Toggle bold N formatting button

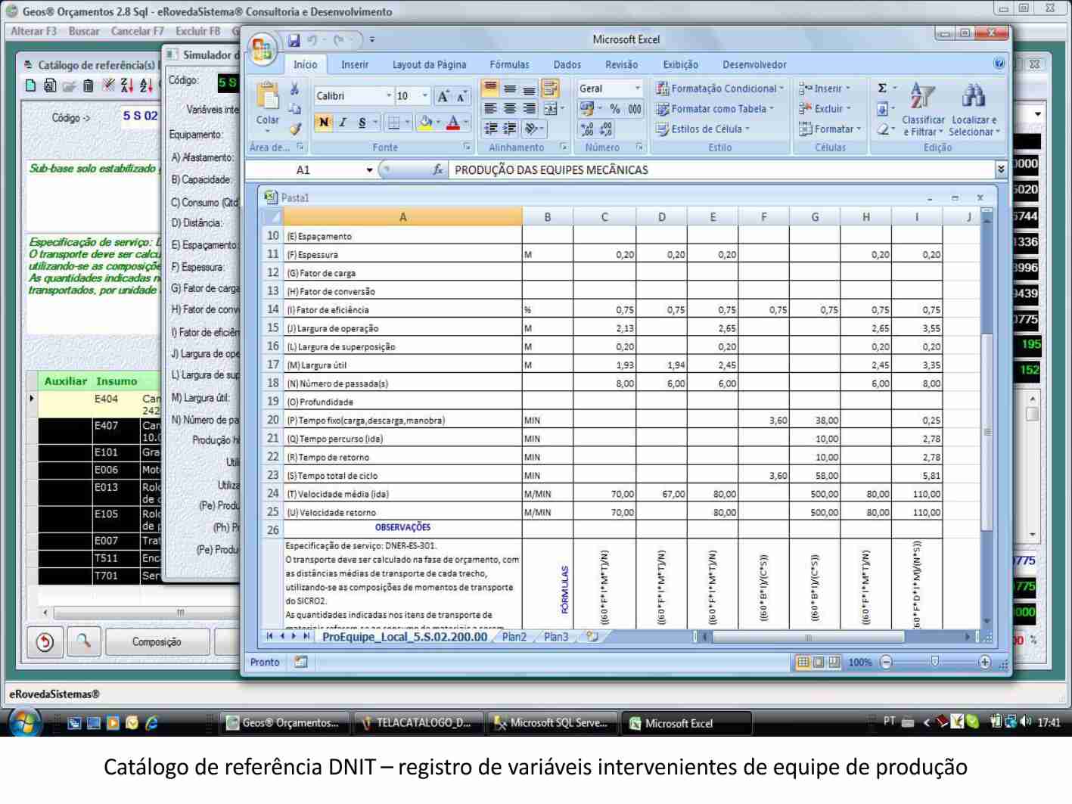click(324, 123)
